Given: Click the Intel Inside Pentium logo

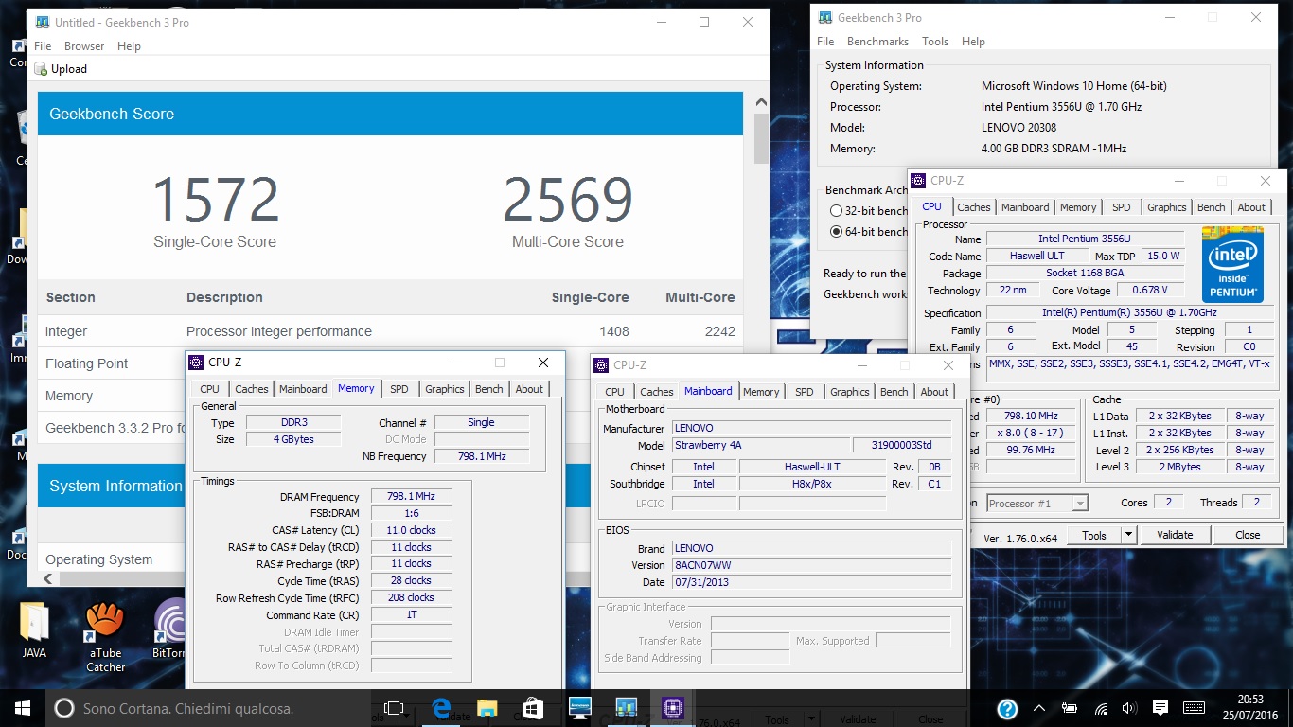Looking at the screenshot, I should point(1232,264).
